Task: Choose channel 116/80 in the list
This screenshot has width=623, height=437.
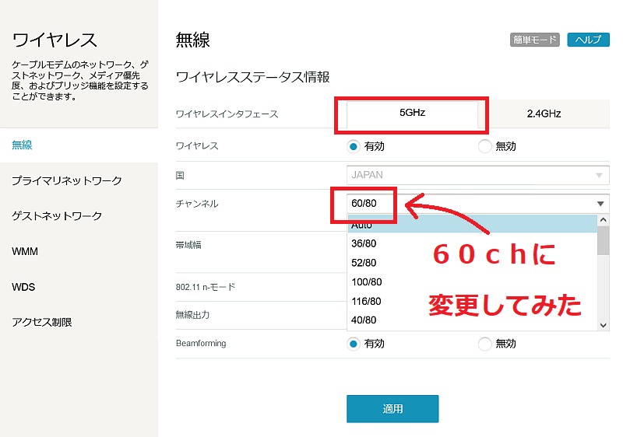Action: point(473,301)
